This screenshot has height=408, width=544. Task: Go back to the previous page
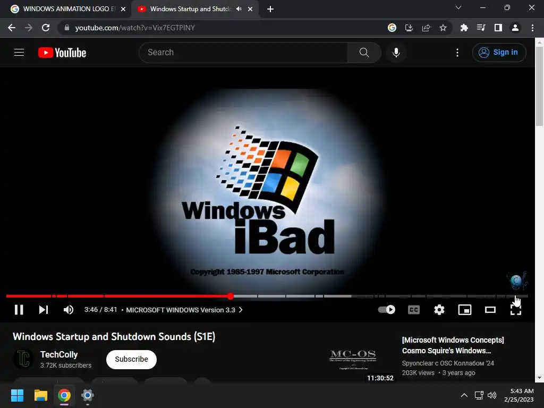[12, 28]
